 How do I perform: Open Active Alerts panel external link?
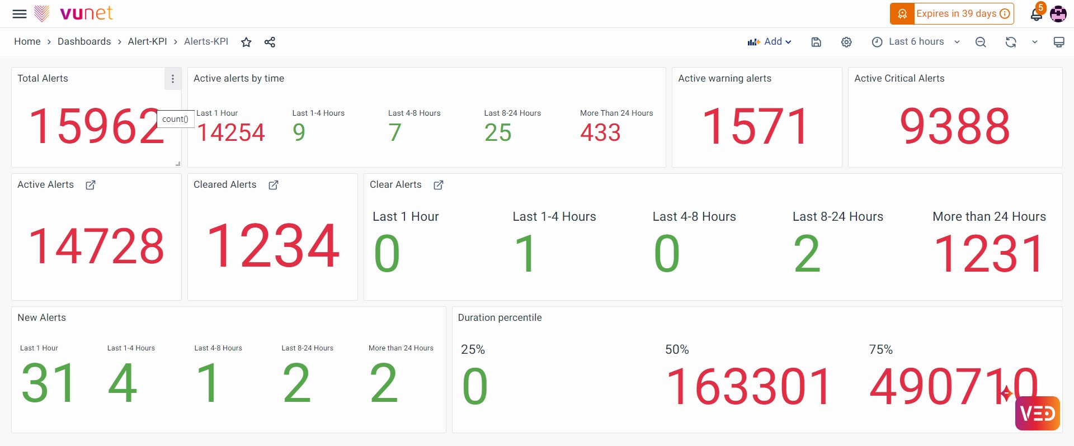90,185
